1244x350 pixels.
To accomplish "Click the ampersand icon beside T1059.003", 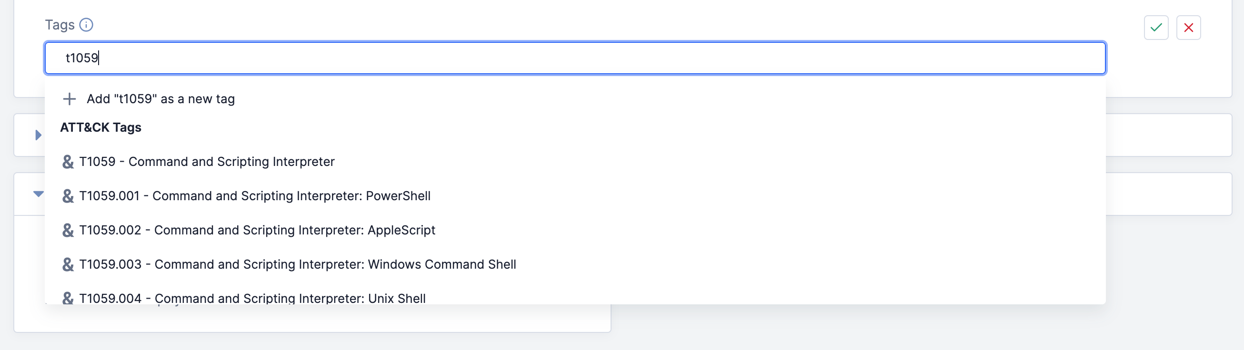I will coord(68,264).
